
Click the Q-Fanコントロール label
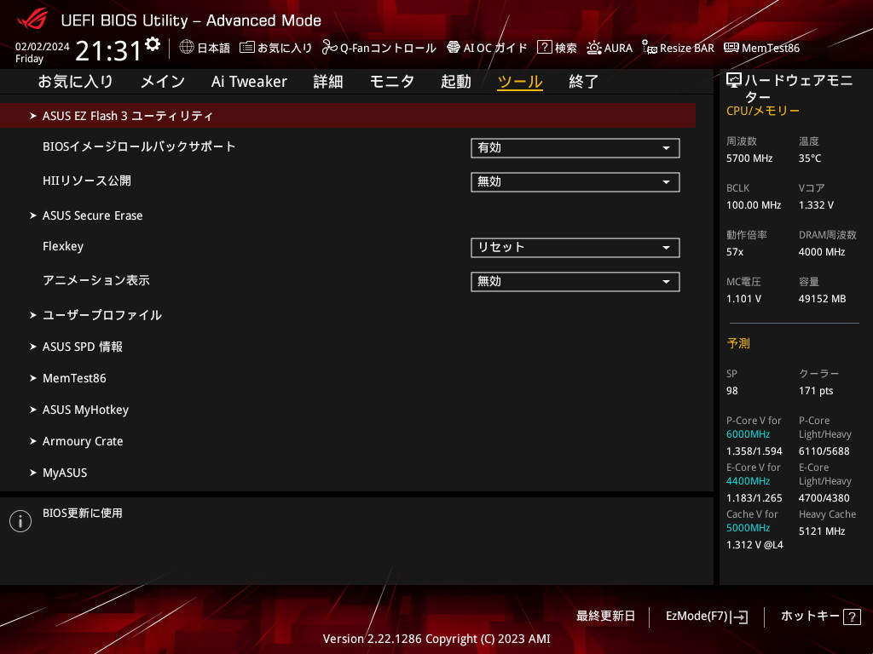point(388,48)
